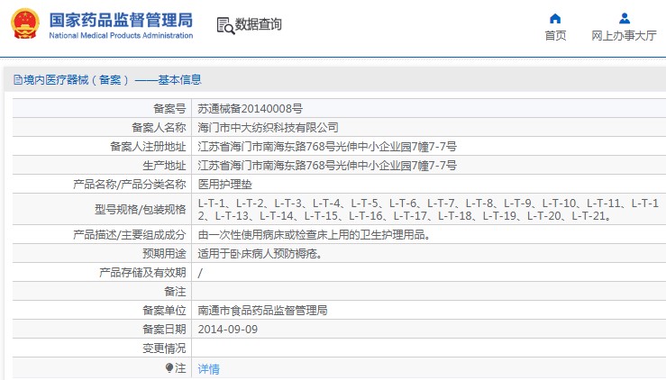Click the national emblem logo
The width and height of the screenshot is (666, 380).
pos(24,23)
